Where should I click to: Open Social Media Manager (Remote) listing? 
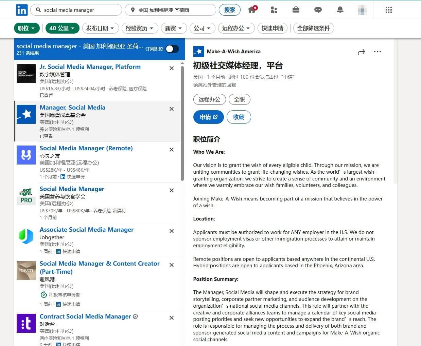pyautogui.click(x=86, y=148)
